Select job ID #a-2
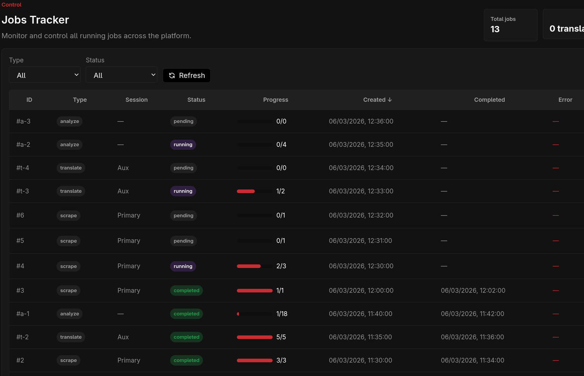This screenshot has width=584, height=376. coord(23,145)
